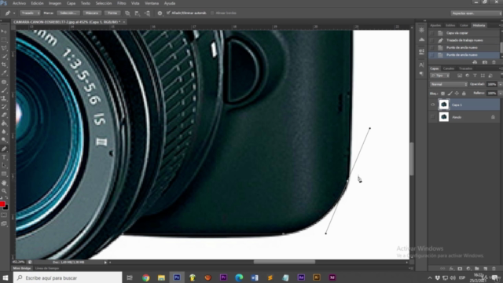Click the horizontal canvas scrollbar
The height and width of the screenshot is (283, 503).
(x=284, y=262)
